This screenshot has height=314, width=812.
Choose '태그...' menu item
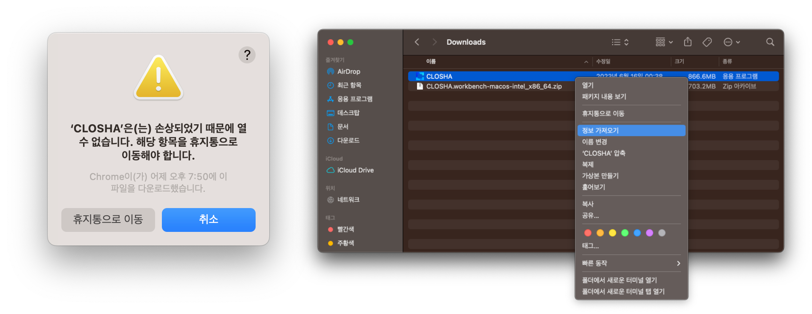pos(631,246)
